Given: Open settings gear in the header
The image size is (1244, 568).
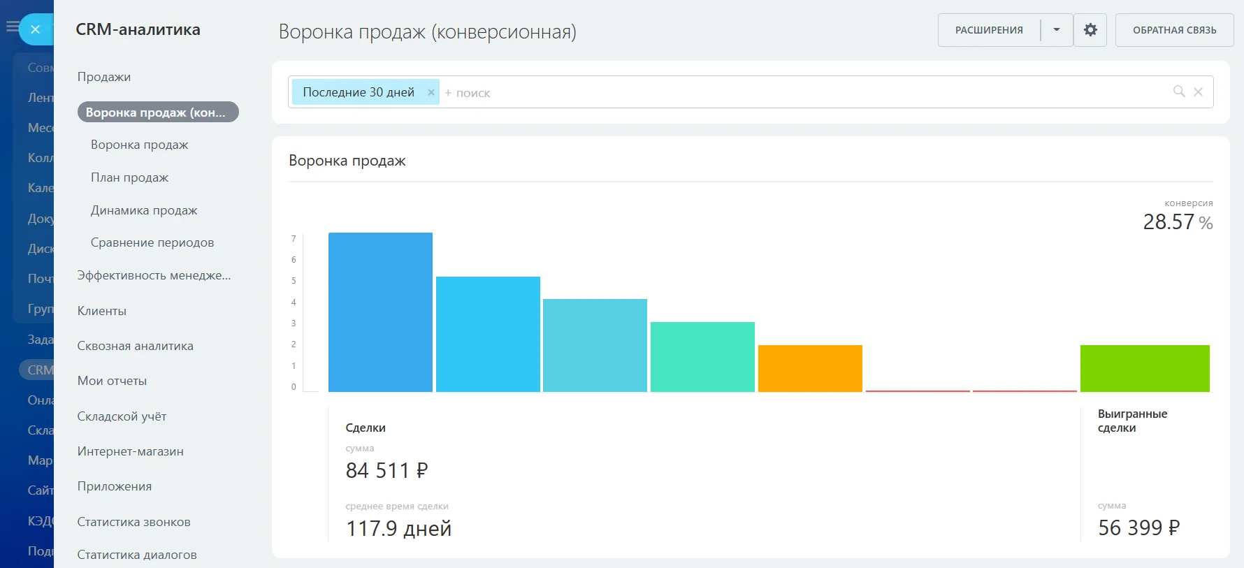Looking at the screenshot, I should click(1090, 30).
